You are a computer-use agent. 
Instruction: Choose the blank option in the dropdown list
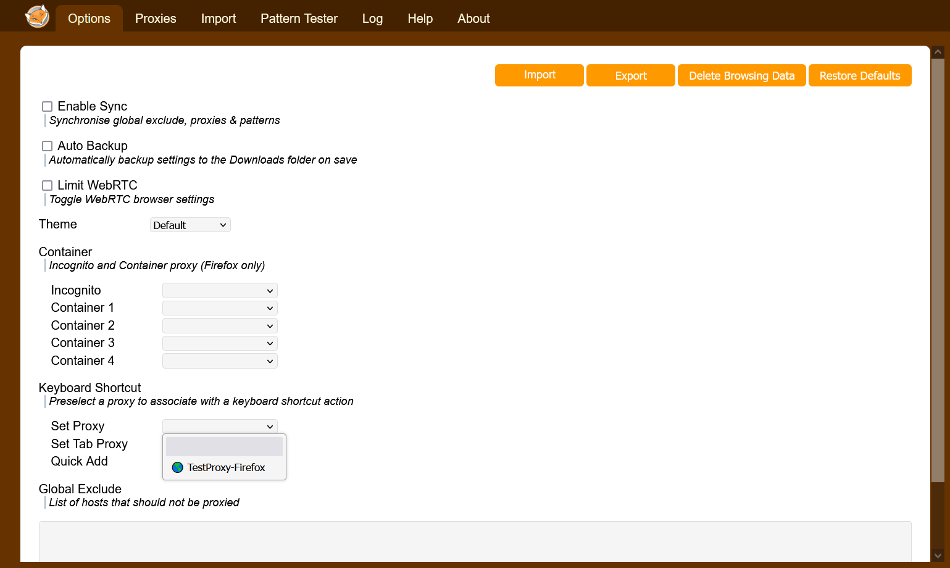coord(225,446)
